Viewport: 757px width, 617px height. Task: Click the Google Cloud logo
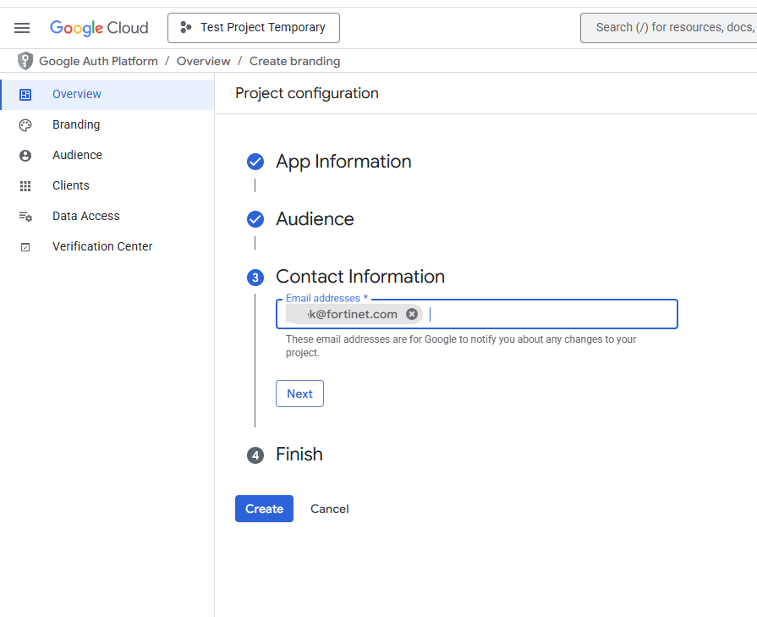tap(99, 27)
